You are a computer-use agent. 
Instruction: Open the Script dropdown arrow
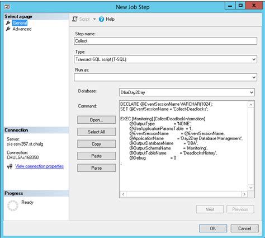click(x=94, y=19)
